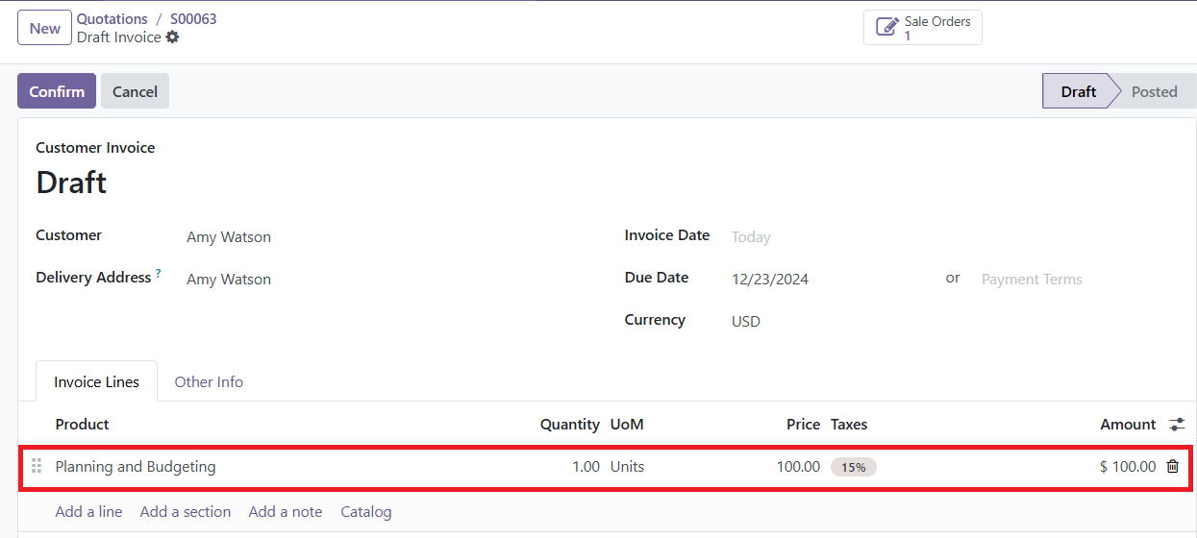Delete the Planning and Budgeting line
The height and width of the screenshot is (538, 1197).
[1172, 466]
